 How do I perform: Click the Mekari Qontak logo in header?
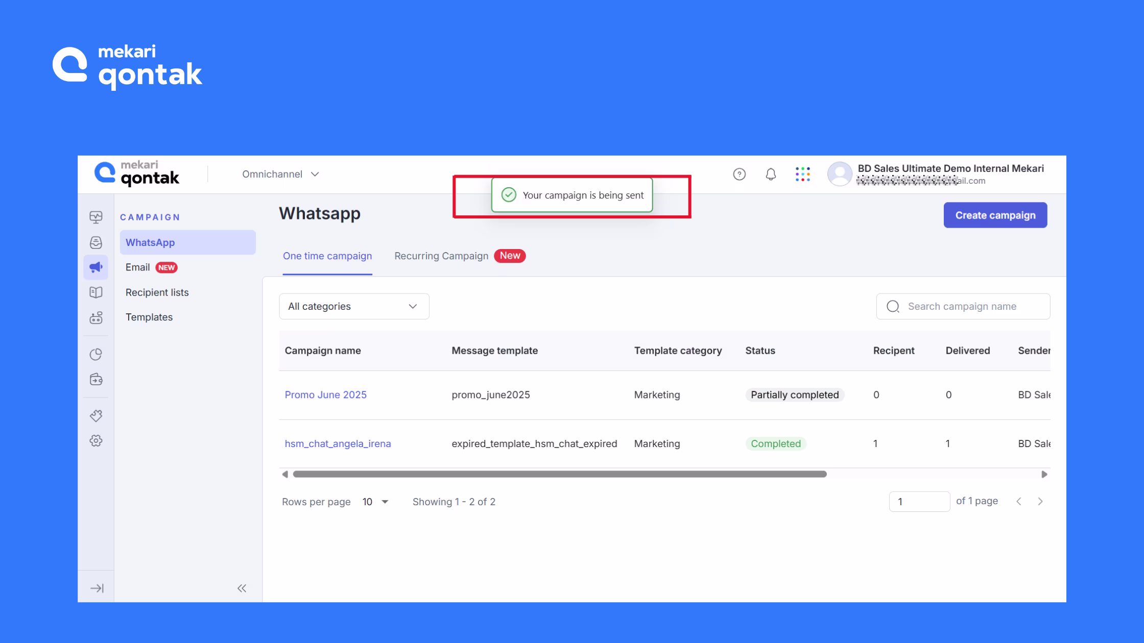137,173
